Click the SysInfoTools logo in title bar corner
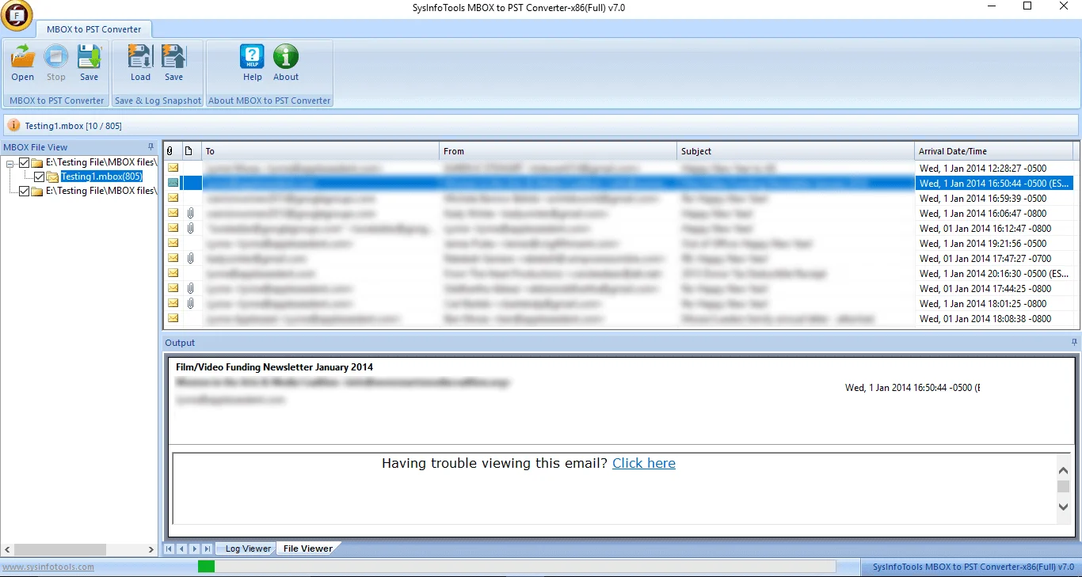 point(17,14)
